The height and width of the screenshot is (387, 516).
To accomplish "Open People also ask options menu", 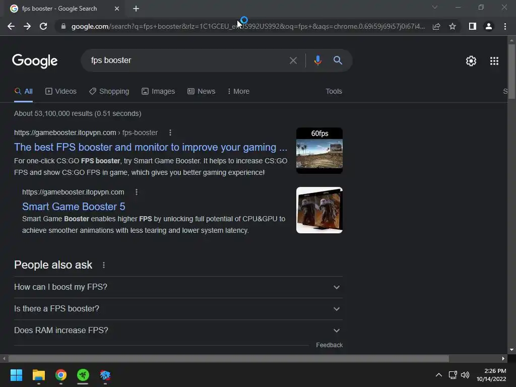I will (104, 265).
